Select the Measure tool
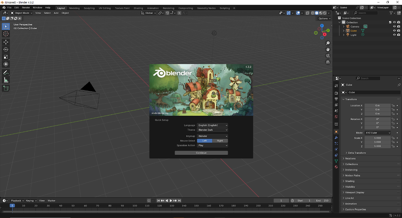 coord(6,80)
